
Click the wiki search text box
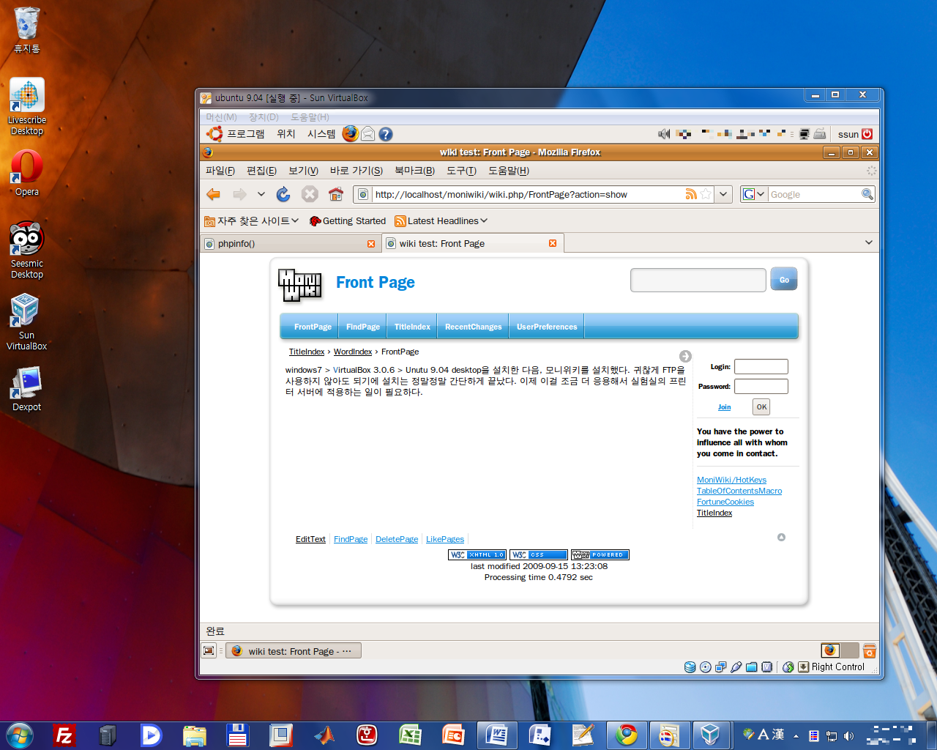click(x=698, y=280)
